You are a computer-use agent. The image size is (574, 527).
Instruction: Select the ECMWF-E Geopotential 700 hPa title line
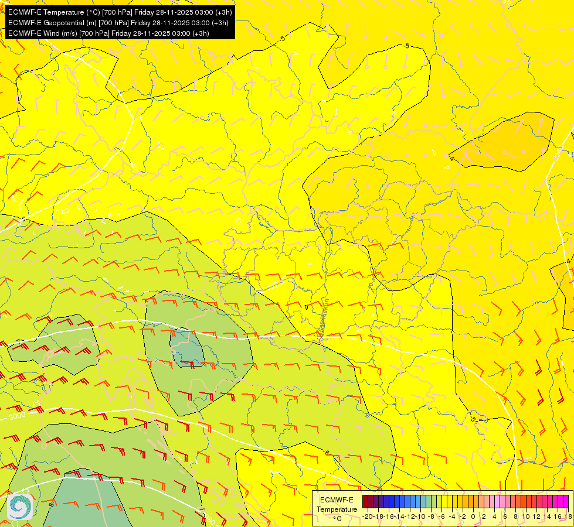click(x=118, y=23)
